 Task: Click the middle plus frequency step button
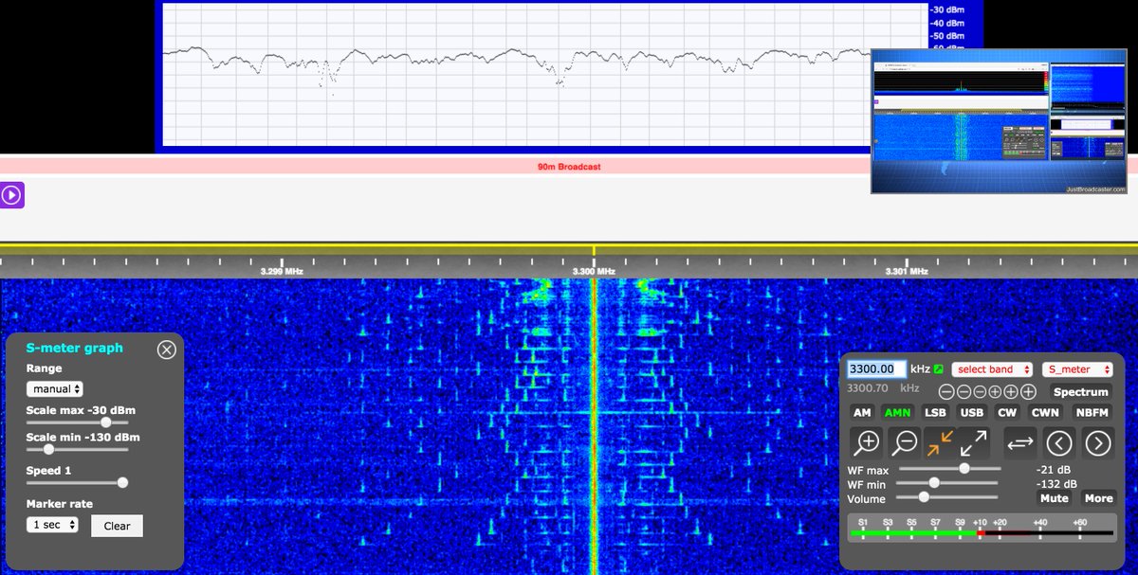point(1012,391)
